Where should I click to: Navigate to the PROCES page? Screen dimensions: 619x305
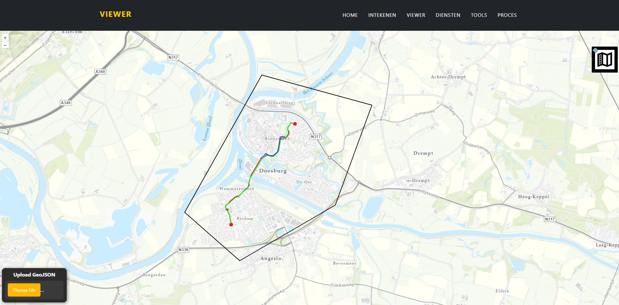[x=507, y=15]
